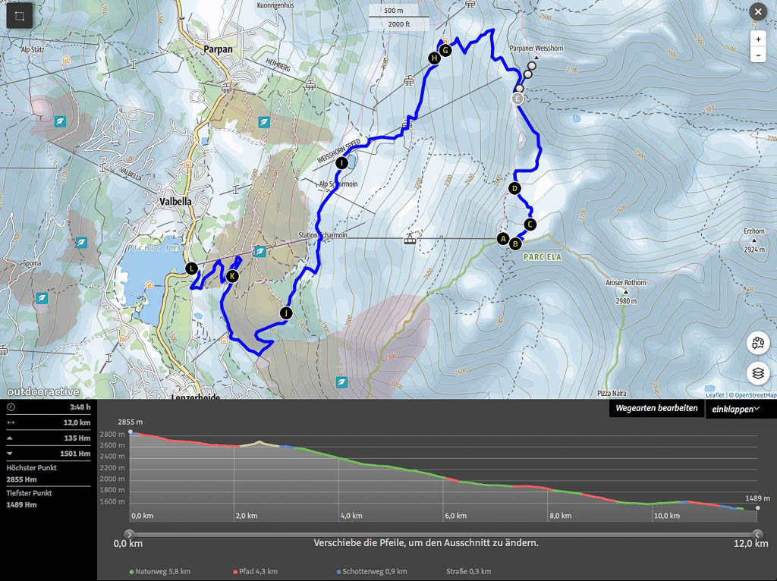
Task: Click the gray waypoint marker E
Action: click(518, 99)
